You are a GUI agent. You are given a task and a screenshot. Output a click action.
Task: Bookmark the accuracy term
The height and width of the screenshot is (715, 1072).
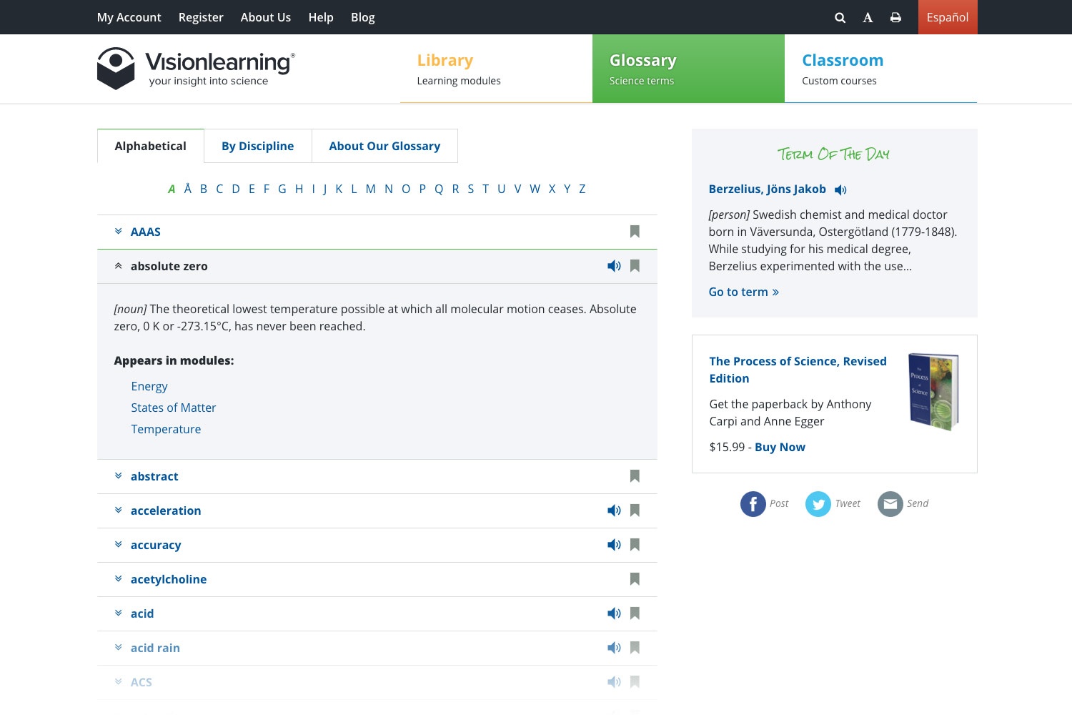coord(635,545)
